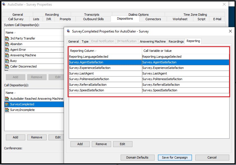The height and width of the screenshot is (165, 236).
Task: Click the Autodialer Reached Answering Machine icon
Action: point(7,99)
